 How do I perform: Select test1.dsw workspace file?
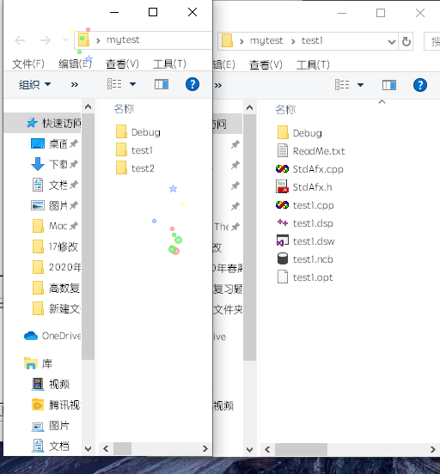pyautogui.click(x=306, y=241)
